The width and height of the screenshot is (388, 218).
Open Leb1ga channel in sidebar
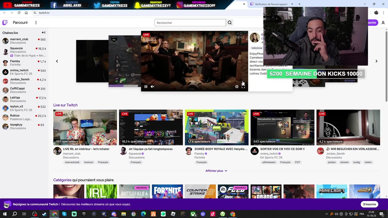(x=24, y=99)
